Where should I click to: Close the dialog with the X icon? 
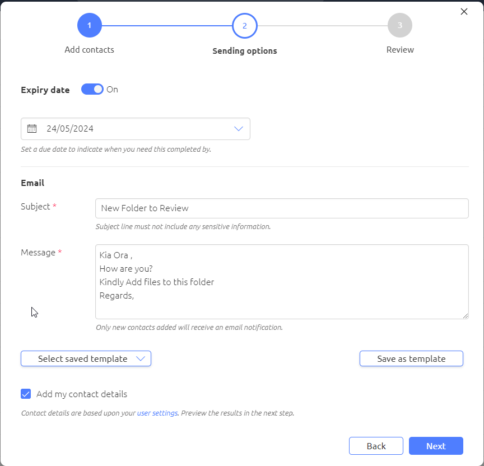point(464,11)
